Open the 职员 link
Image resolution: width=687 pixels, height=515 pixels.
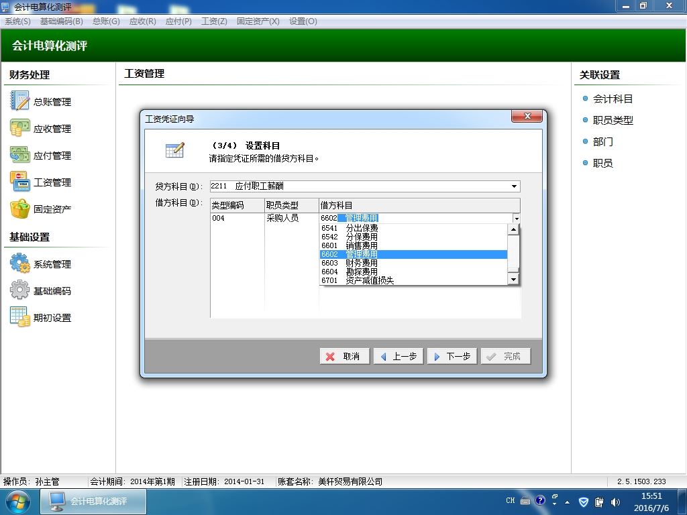603,163
